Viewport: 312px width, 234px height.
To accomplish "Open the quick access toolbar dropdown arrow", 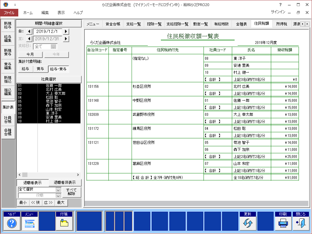I will coord(15,5).
